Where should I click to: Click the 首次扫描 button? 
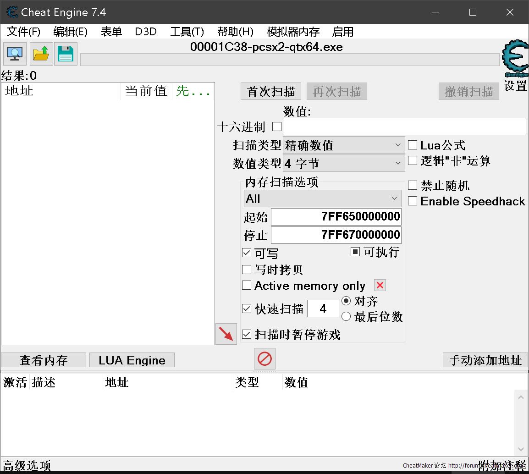coord(270,92)
